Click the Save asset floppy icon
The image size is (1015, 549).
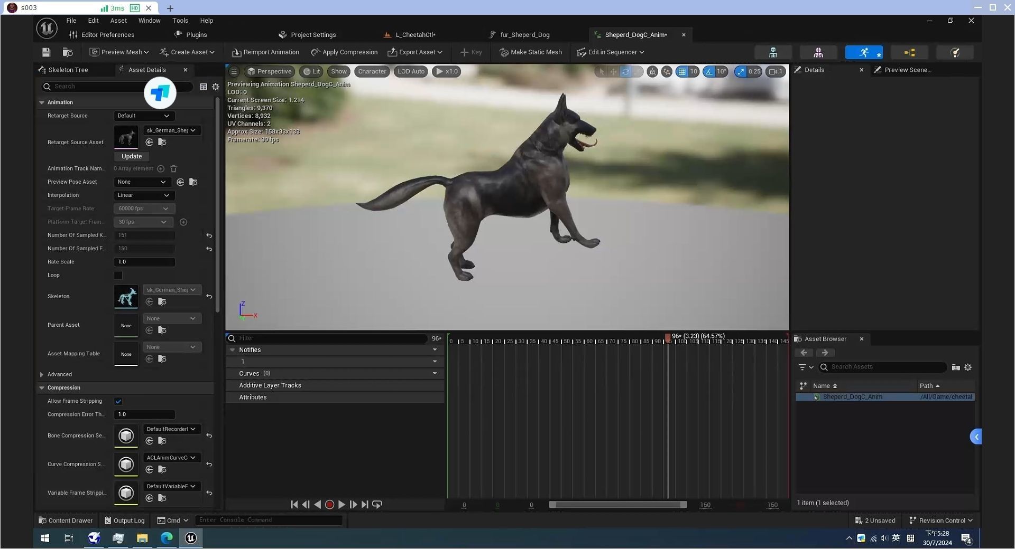click(x=46, y=52)
